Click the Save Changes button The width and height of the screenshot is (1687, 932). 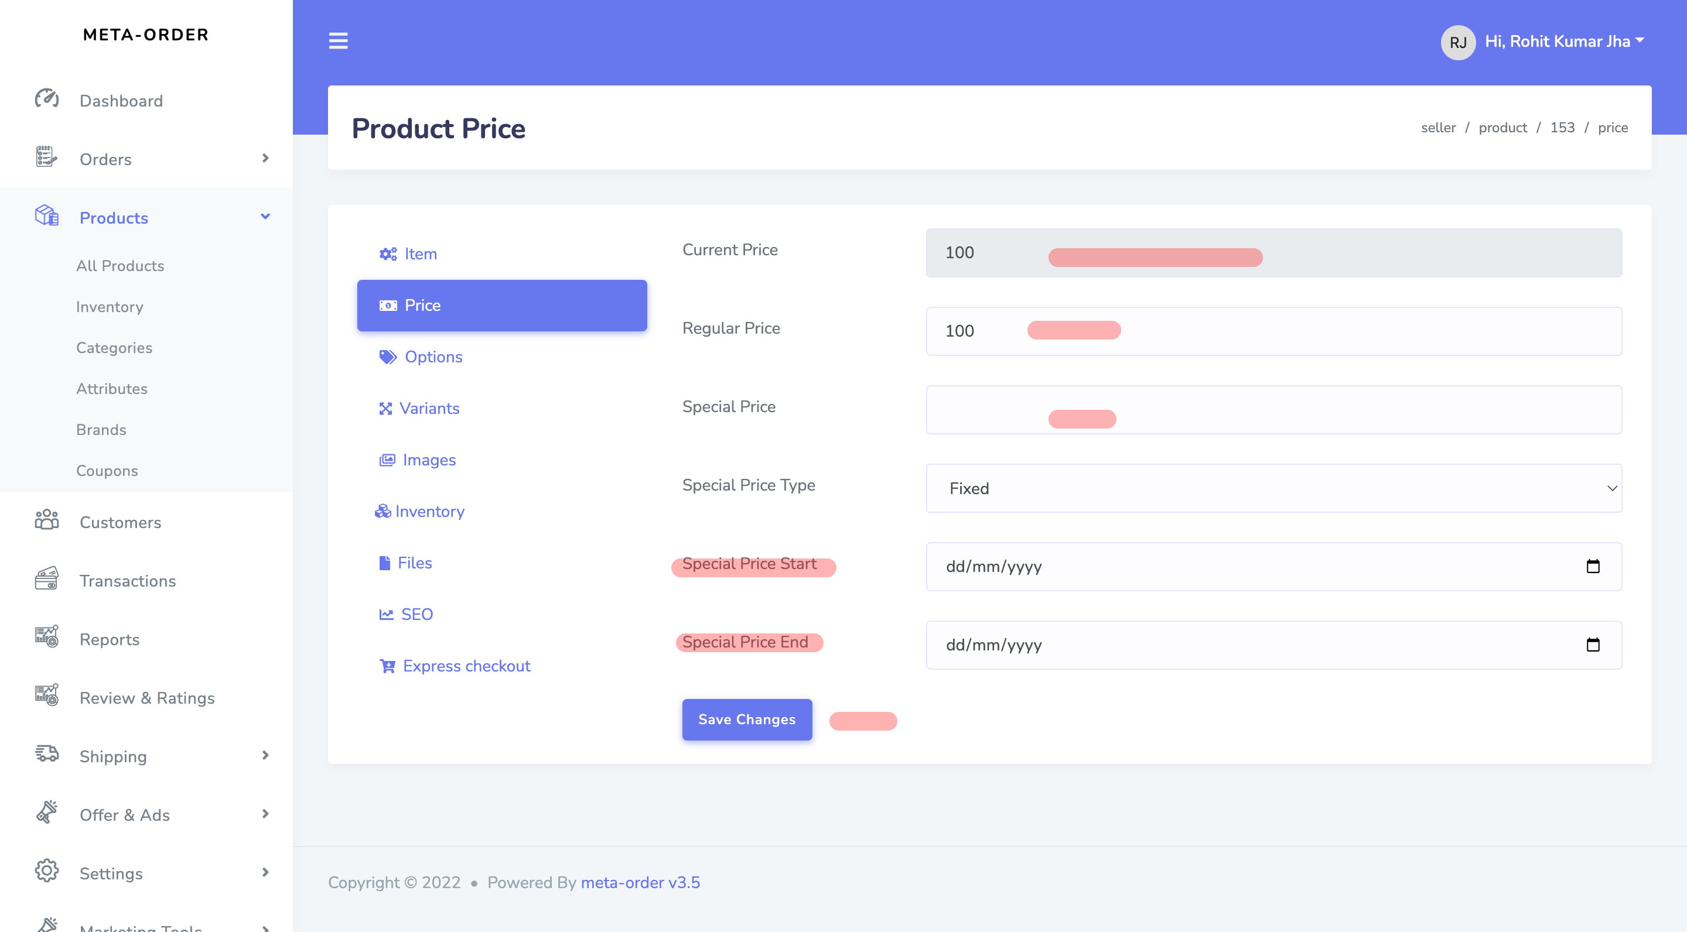coord(747,719)
